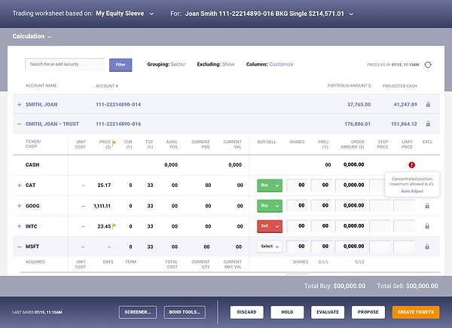Click the Propose button
The height and width of the screenshot is (328, 452).
pos(368,312)
